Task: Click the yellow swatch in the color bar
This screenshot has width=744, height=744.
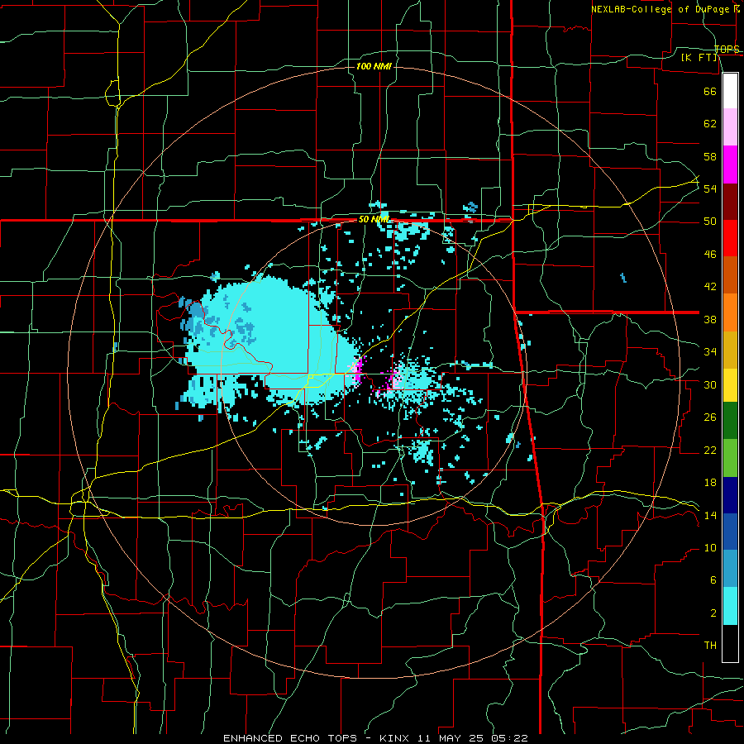Action: (x=730, y=384)
